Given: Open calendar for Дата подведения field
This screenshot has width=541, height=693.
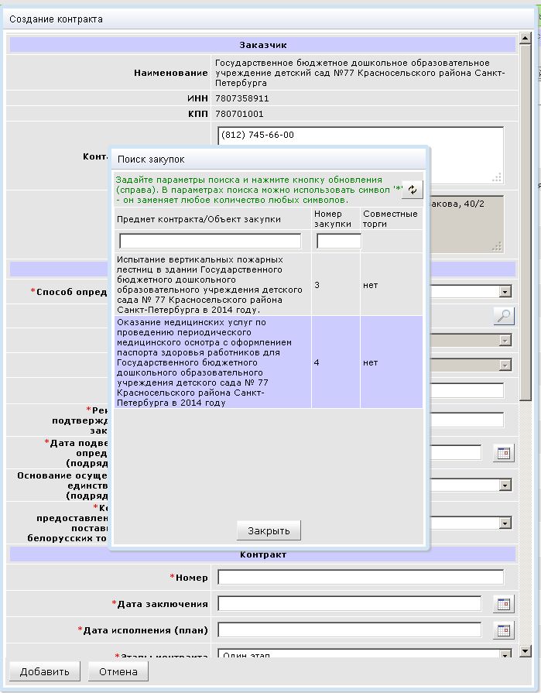Looking at the screenshot, I should [x=503, y=453].
